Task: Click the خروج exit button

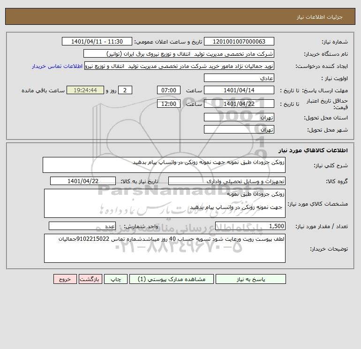Action: click(x=65, y=279)
